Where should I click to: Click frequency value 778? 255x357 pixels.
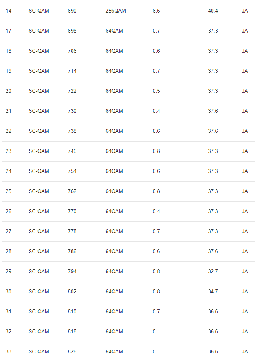coord(72,231)
